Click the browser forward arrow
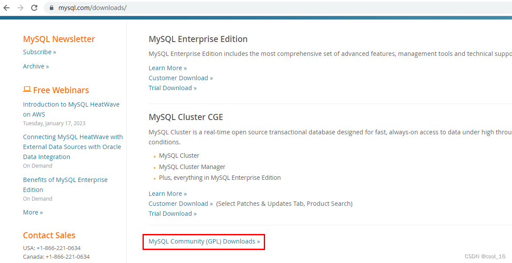This screenshot has width=512, height=263. point(21,7)
